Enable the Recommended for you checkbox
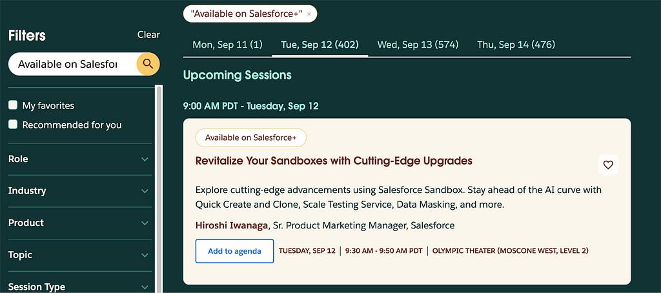 pyautogui.click(x=13, y=125)
